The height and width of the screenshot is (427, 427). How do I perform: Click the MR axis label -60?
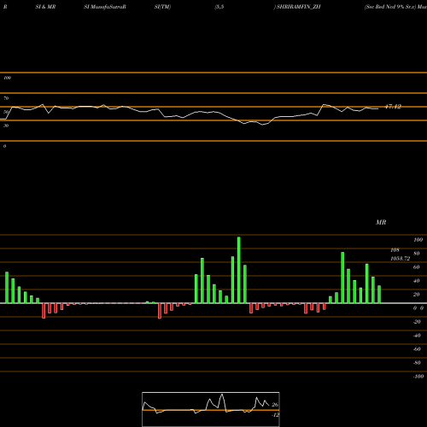(x=417, y=349)
